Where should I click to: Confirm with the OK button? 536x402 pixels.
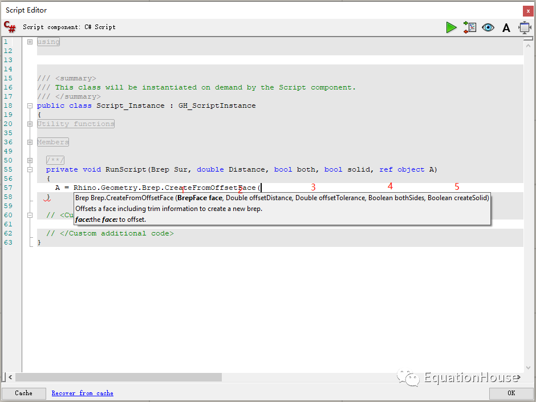click(511, 393)
